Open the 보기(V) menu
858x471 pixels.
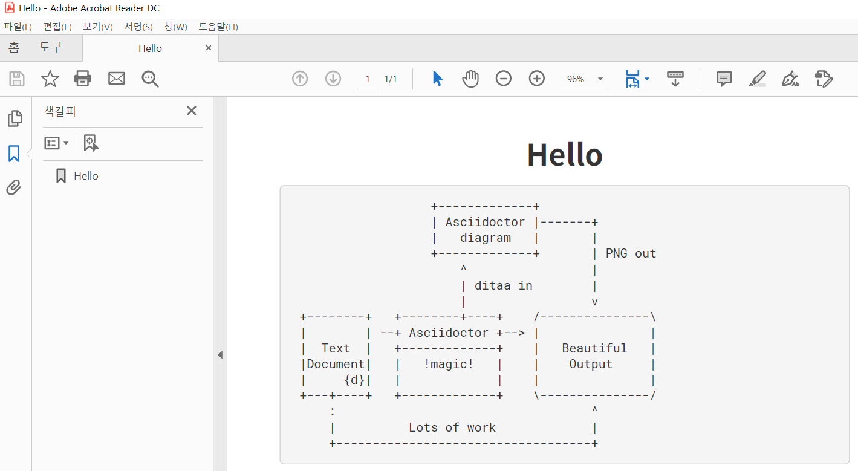coord(98,27)
